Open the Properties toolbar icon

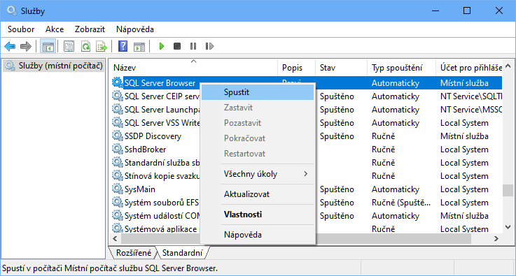click(x=69, y=46)
